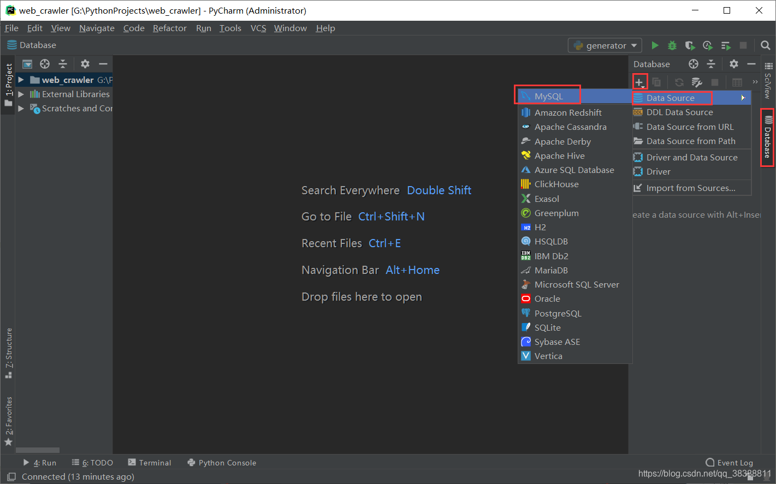The height and width of the screenshot is (484, 776).
Task: Open the Help menu
Action: tap(325, 28)
